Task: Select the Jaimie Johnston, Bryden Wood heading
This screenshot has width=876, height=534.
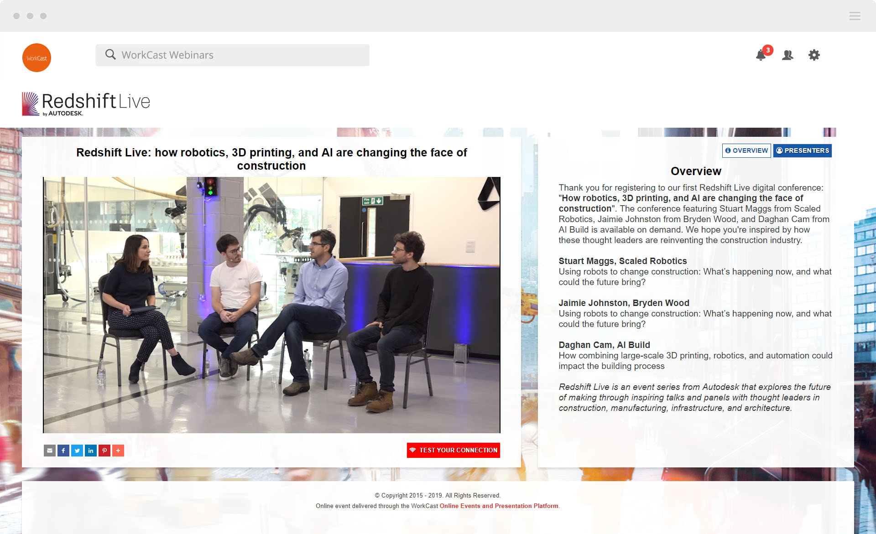Action: coord(624,303)
